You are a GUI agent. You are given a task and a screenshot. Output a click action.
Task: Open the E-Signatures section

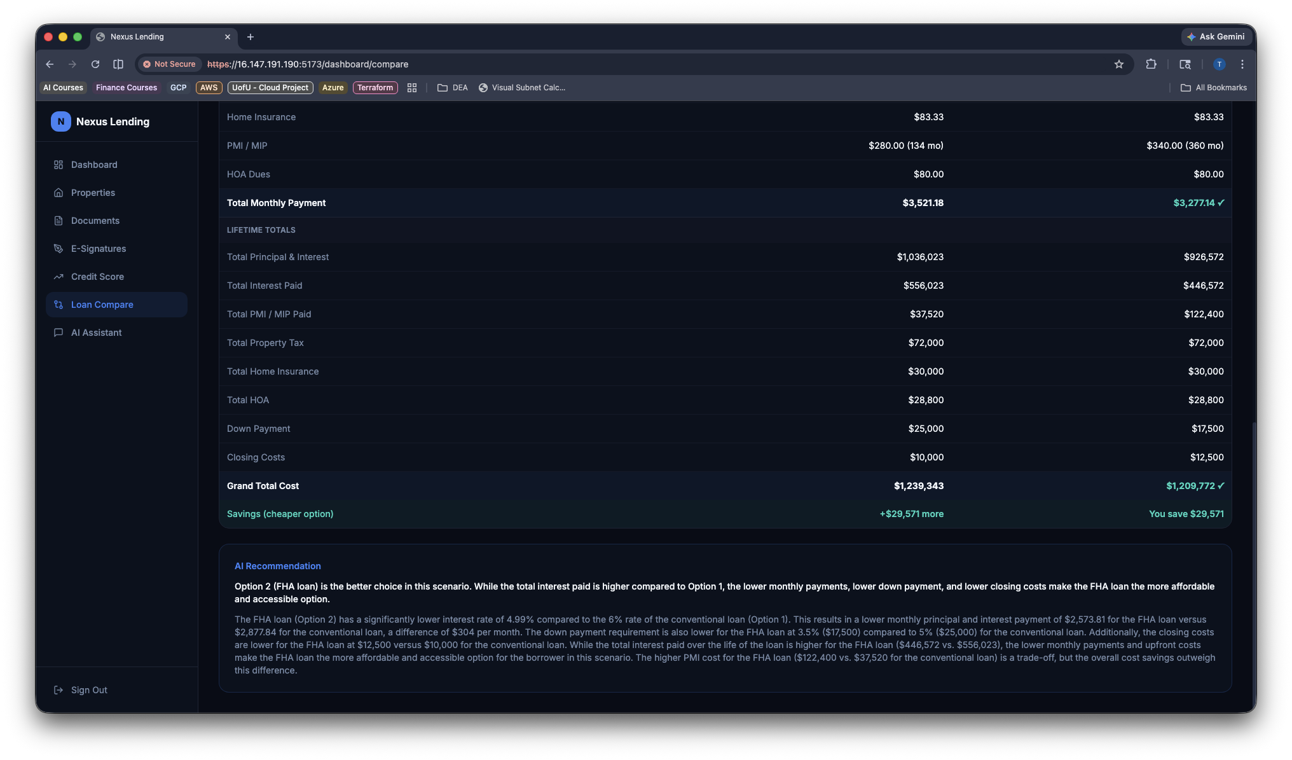click(x=98, y=249)
